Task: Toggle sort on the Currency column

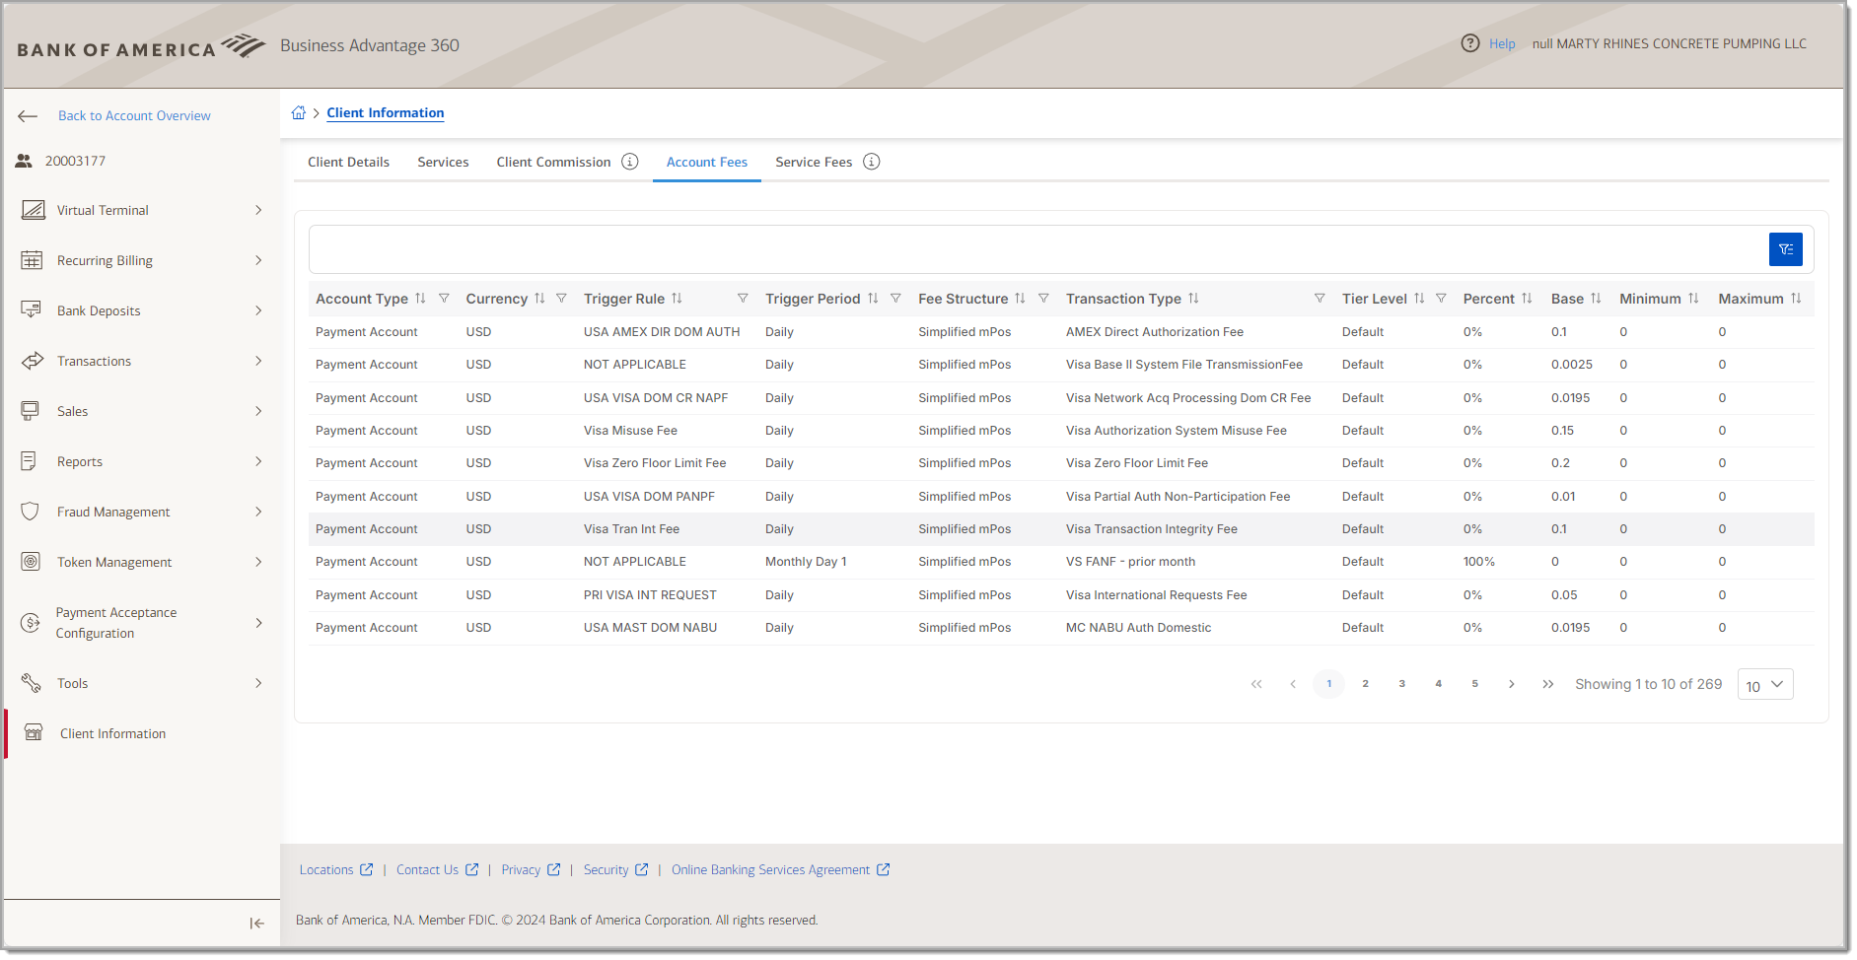Action: click(x=540, y=298)
